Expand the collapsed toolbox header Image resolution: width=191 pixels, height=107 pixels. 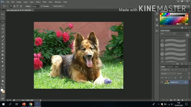click(x=1, y=10)
